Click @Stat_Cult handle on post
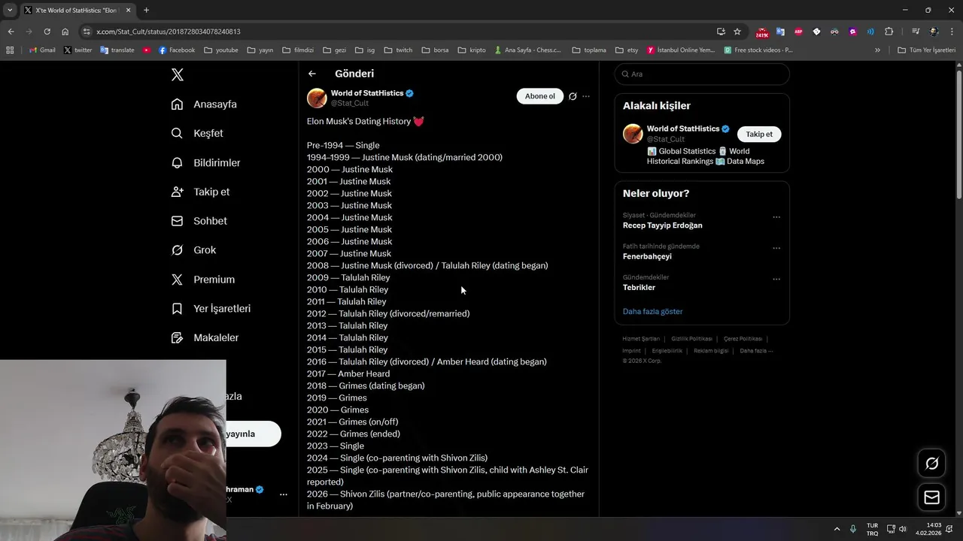 350,104
